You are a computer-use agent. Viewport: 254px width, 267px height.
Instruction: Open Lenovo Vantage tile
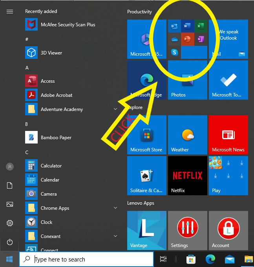pyautogui.click(x=146, y=231)
